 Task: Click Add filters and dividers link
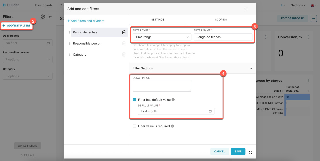pyautogui.click(x=86, y=21)
